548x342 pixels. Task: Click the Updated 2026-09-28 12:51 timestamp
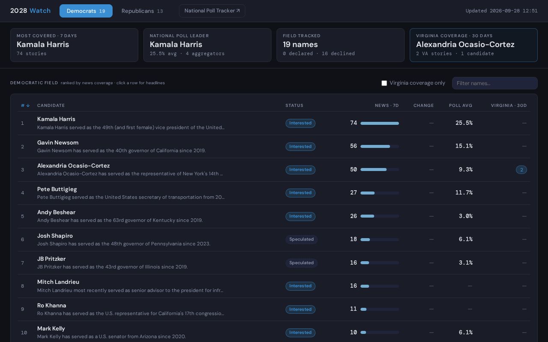tap(502, 11)
